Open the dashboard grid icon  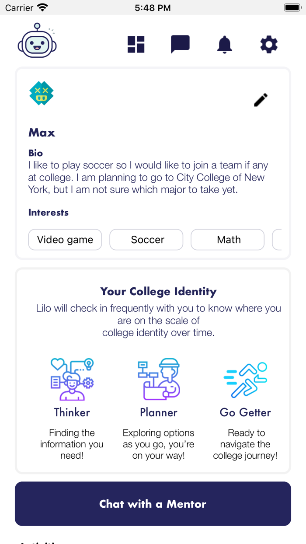136,44
